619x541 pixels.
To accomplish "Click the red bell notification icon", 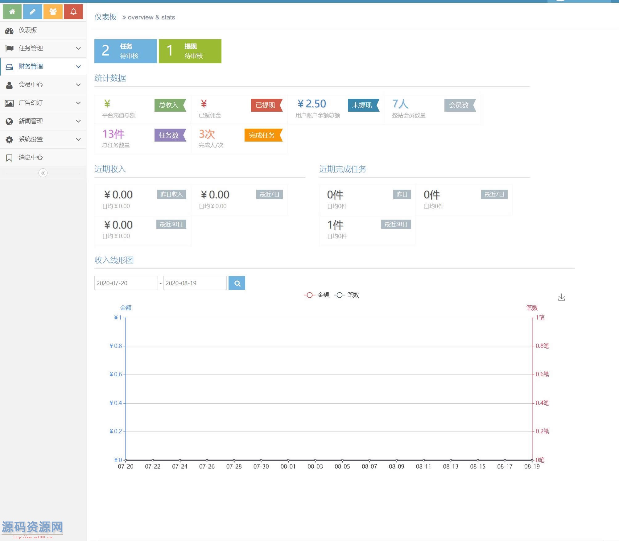I will coord(73,12).
